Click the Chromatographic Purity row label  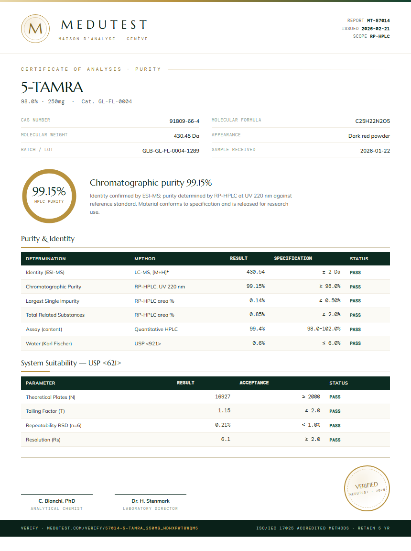(x=54, y=287)
